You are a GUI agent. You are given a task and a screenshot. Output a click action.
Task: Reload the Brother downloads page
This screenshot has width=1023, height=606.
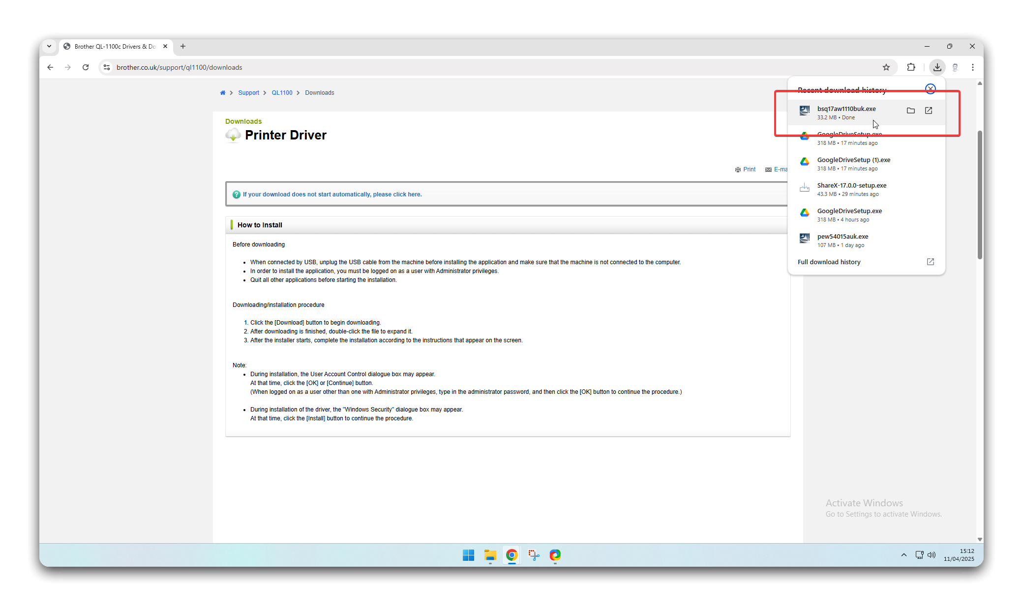tap(86, 67)
